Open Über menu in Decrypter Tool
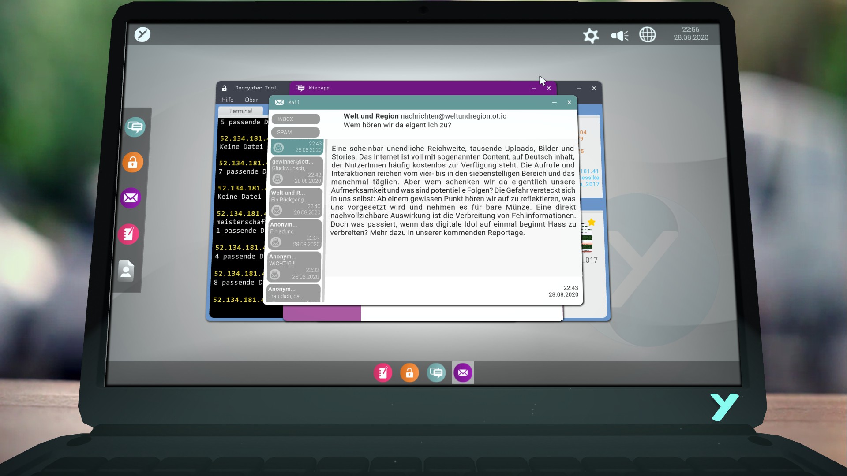 point(251,100)
